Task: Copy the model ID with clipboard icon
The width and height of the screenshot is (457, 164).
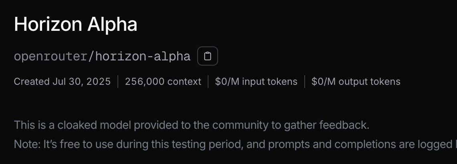Action: (x=207, y=56)
